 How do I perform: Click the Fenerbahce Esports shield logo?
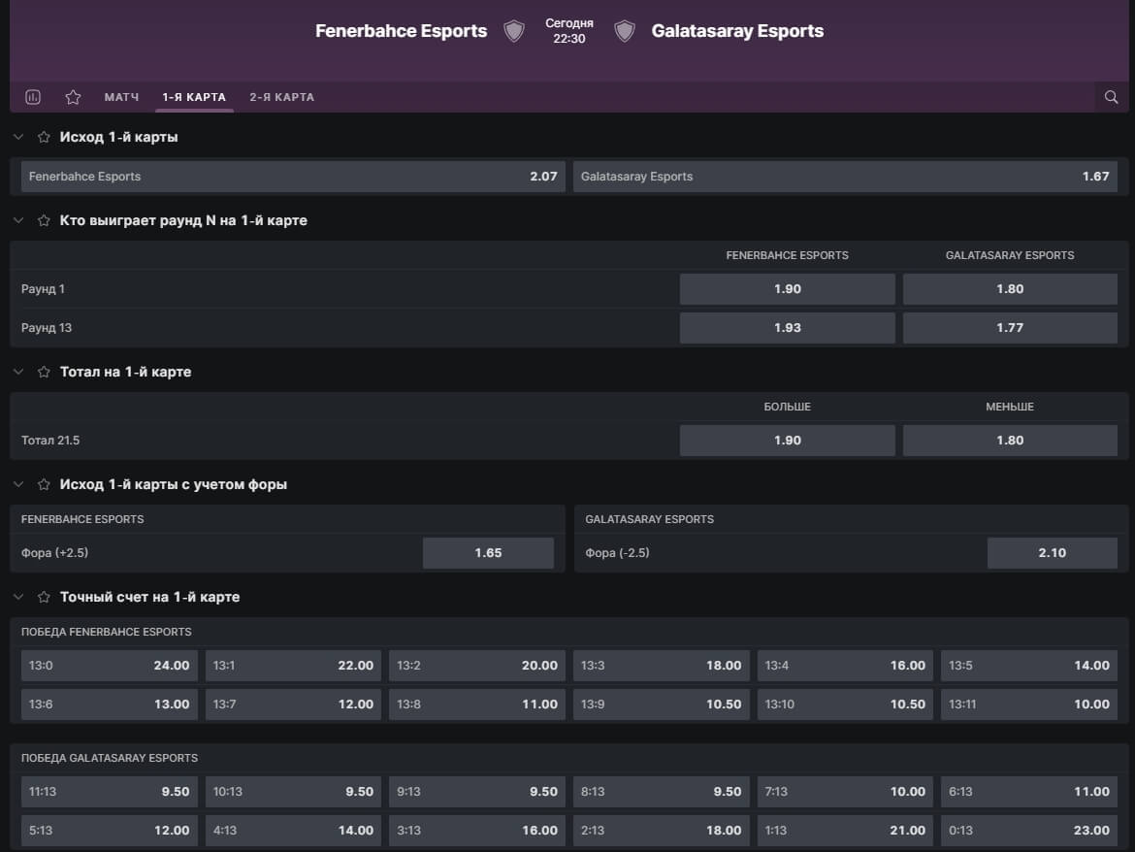tap(514, 30)
